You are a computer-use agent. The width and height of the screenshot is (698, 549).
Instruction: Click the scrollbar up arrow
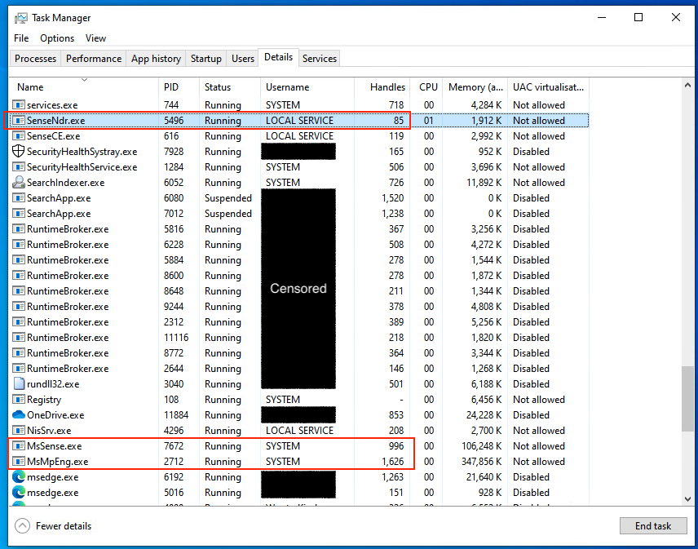point(687,85)
